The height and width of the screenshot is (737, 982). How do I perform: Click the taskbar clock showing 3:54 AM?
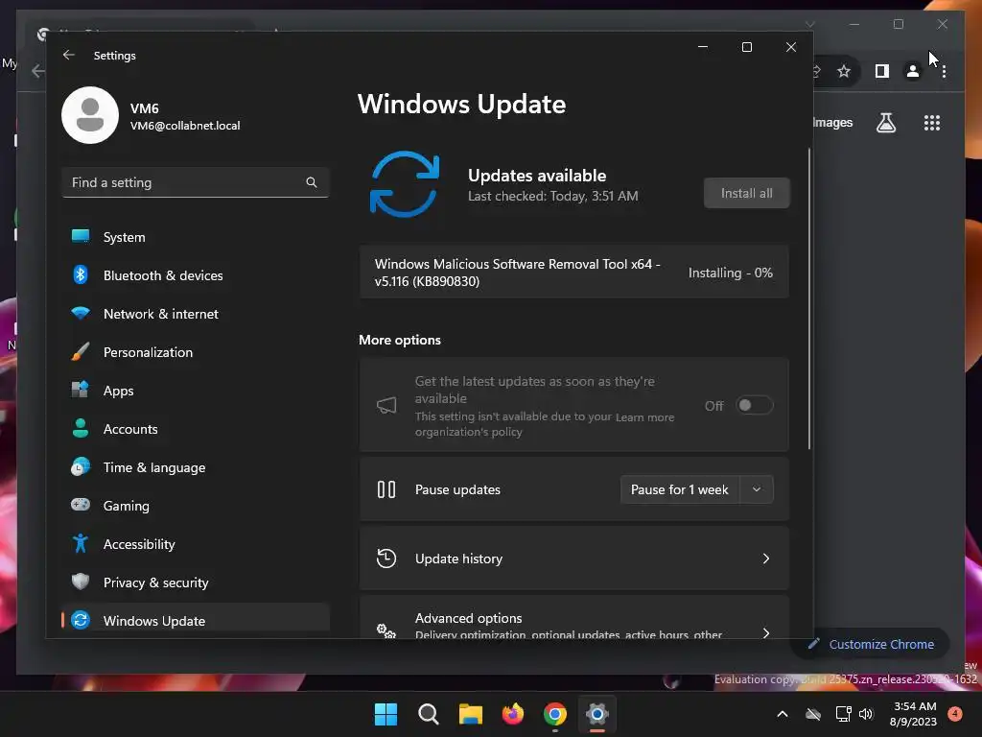[914, 714]
